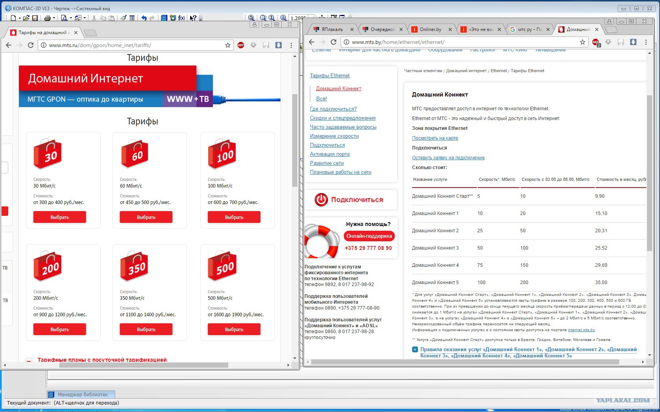
Task: Choose the 60 Мбит/с tariff Выбрать button
Action: click(x=146, y=217)
